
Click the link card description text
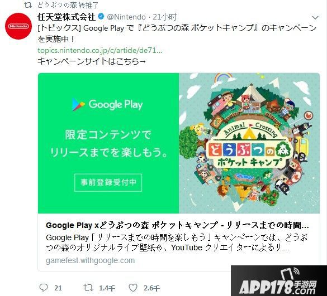pyautogui.click(x=177, y=242)
